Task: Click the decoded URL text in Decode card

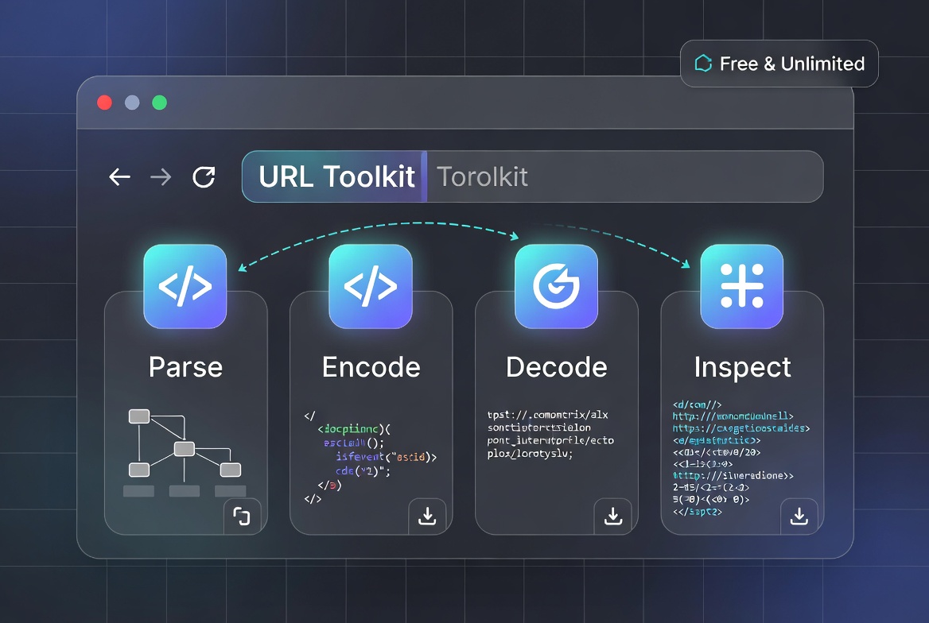Action: (550, 434)
